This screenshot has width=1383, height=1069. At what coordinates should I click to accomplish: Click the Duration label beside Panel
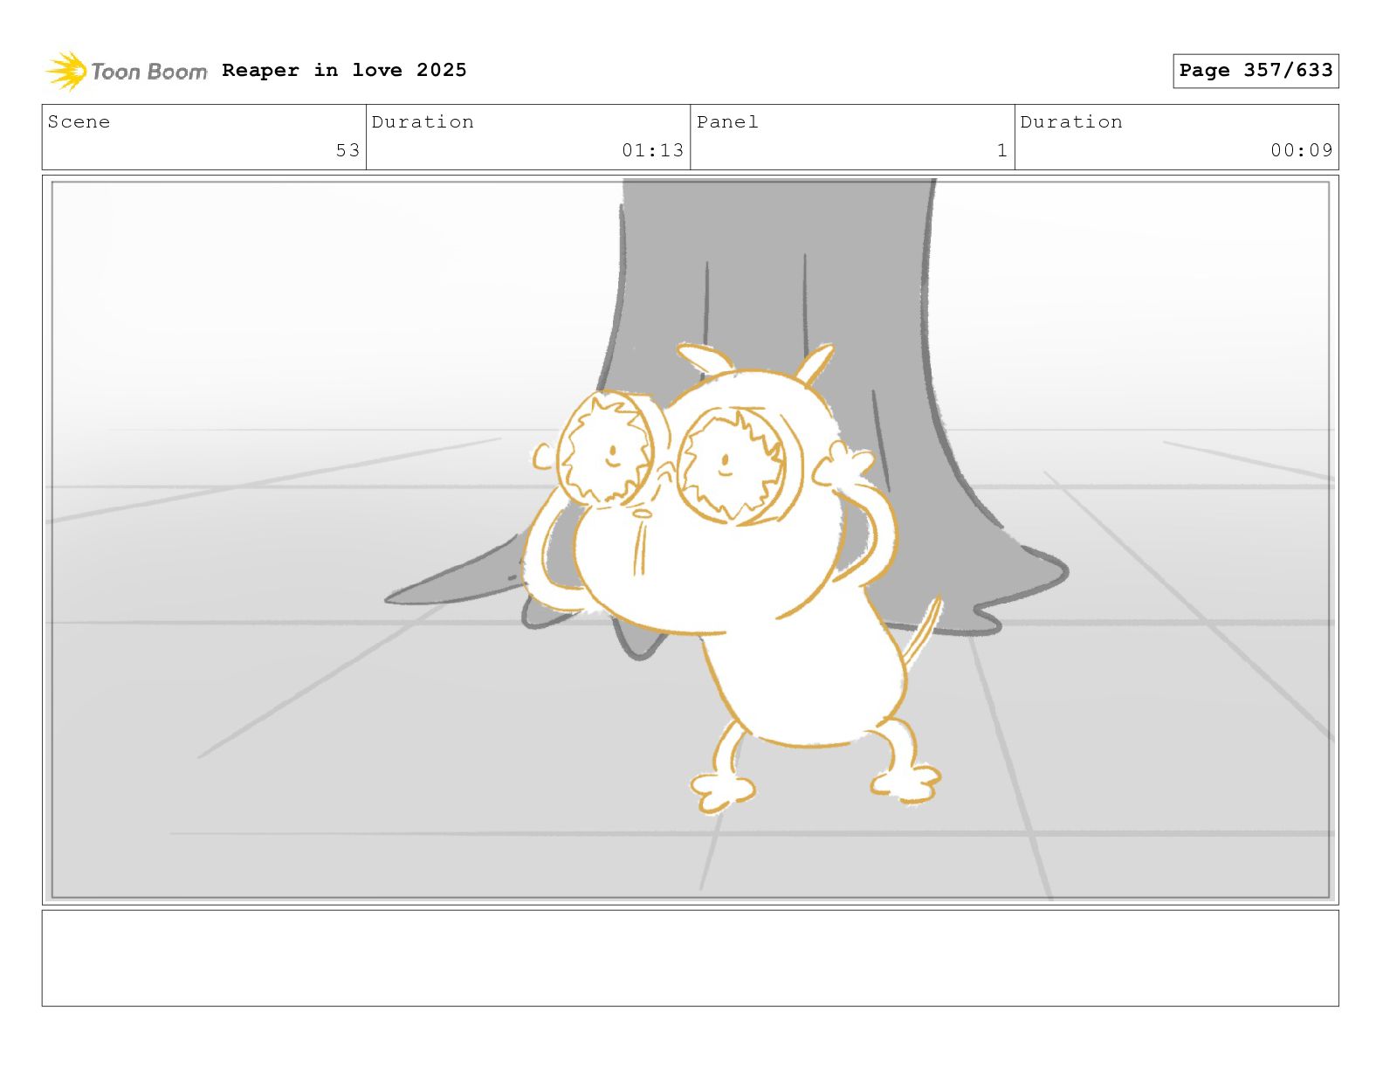[x=1071, y=122]
